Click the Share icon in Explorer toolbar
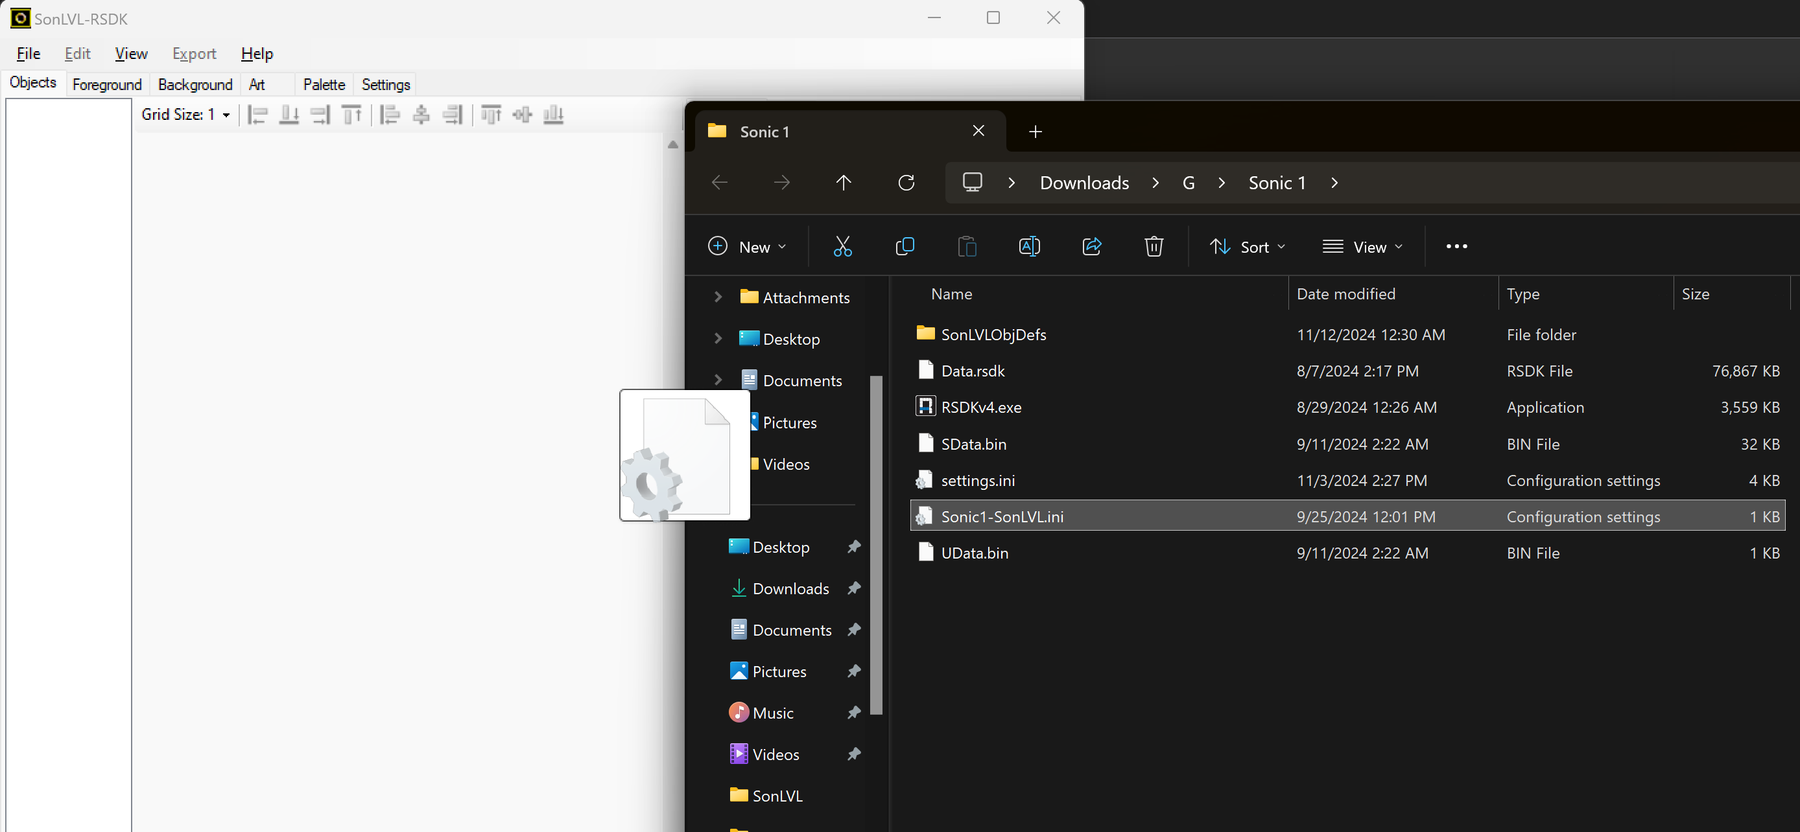The height and width of the screenshot is (832, 1800). coord(1091,247)
